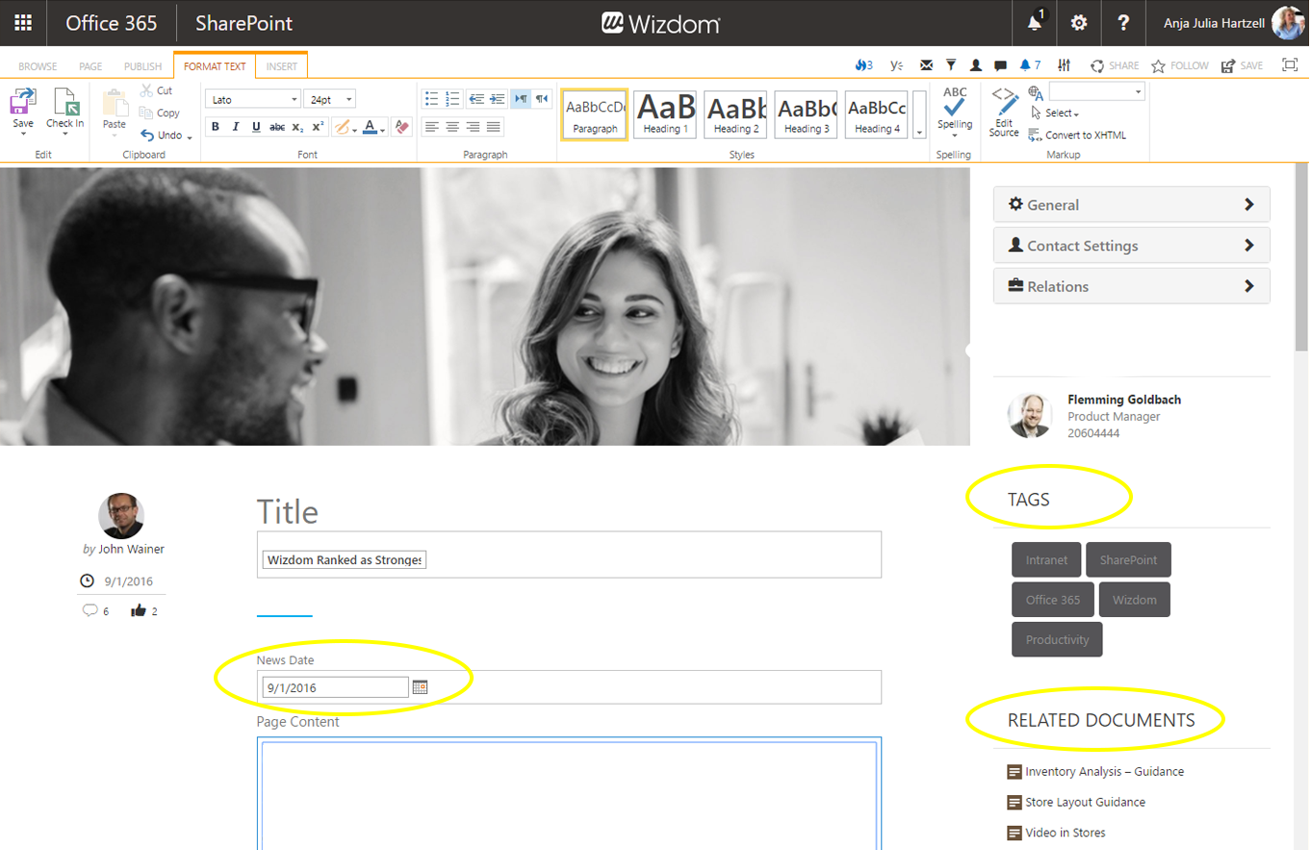Switch to the PAGE tab
1311x850 pixels.
coord(90,66)
